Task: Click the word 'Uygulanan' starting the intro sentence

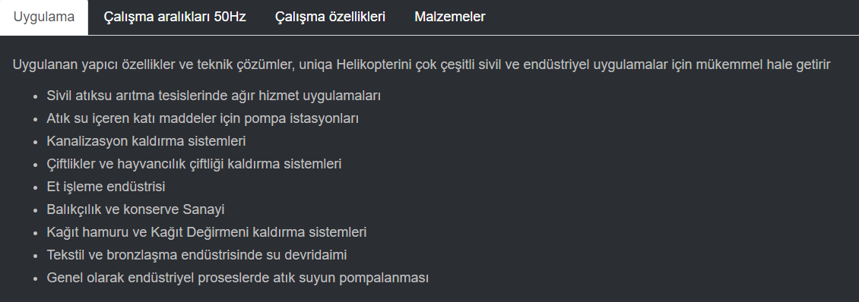Action: click(46, 65)
